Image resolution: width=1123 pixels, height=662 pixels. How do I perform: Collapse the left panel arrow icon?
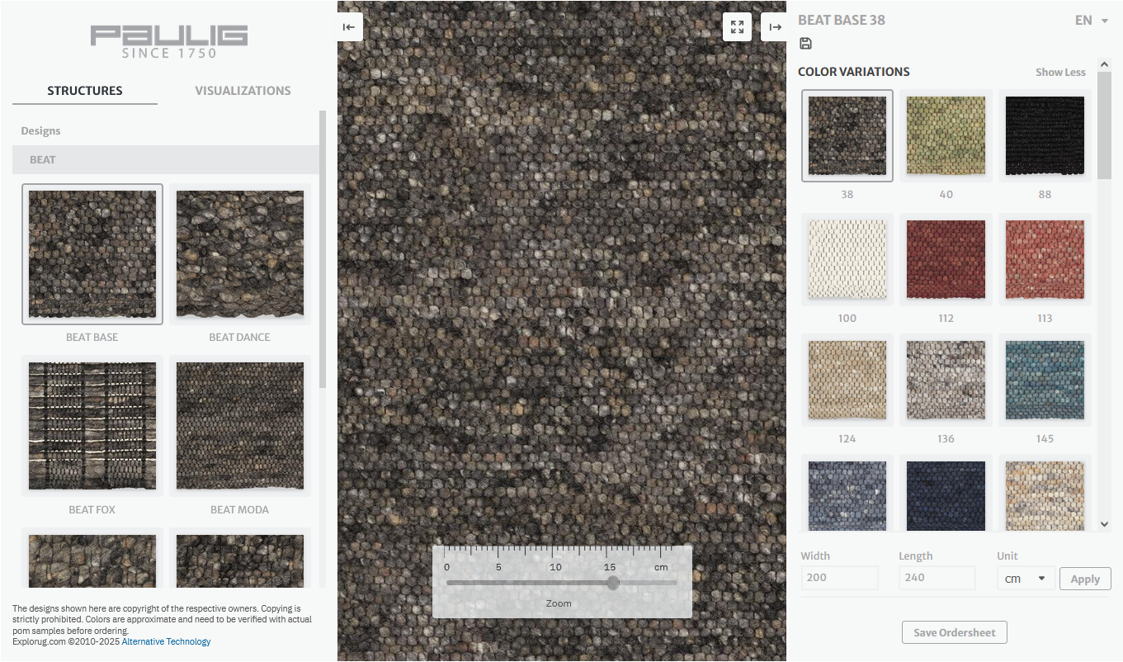349,27
